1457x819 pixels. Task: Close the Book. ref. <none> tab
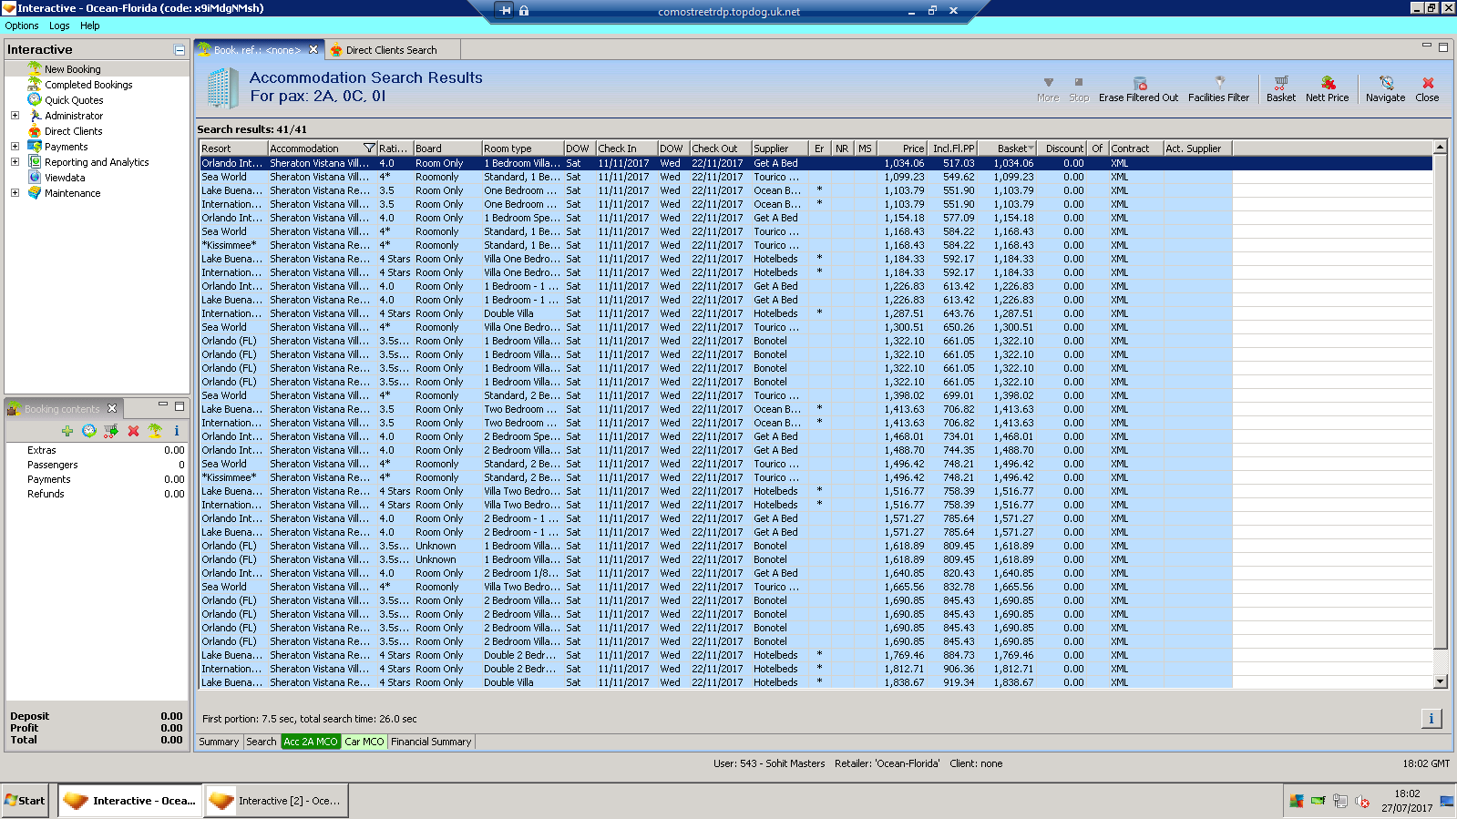click(313, 50)
